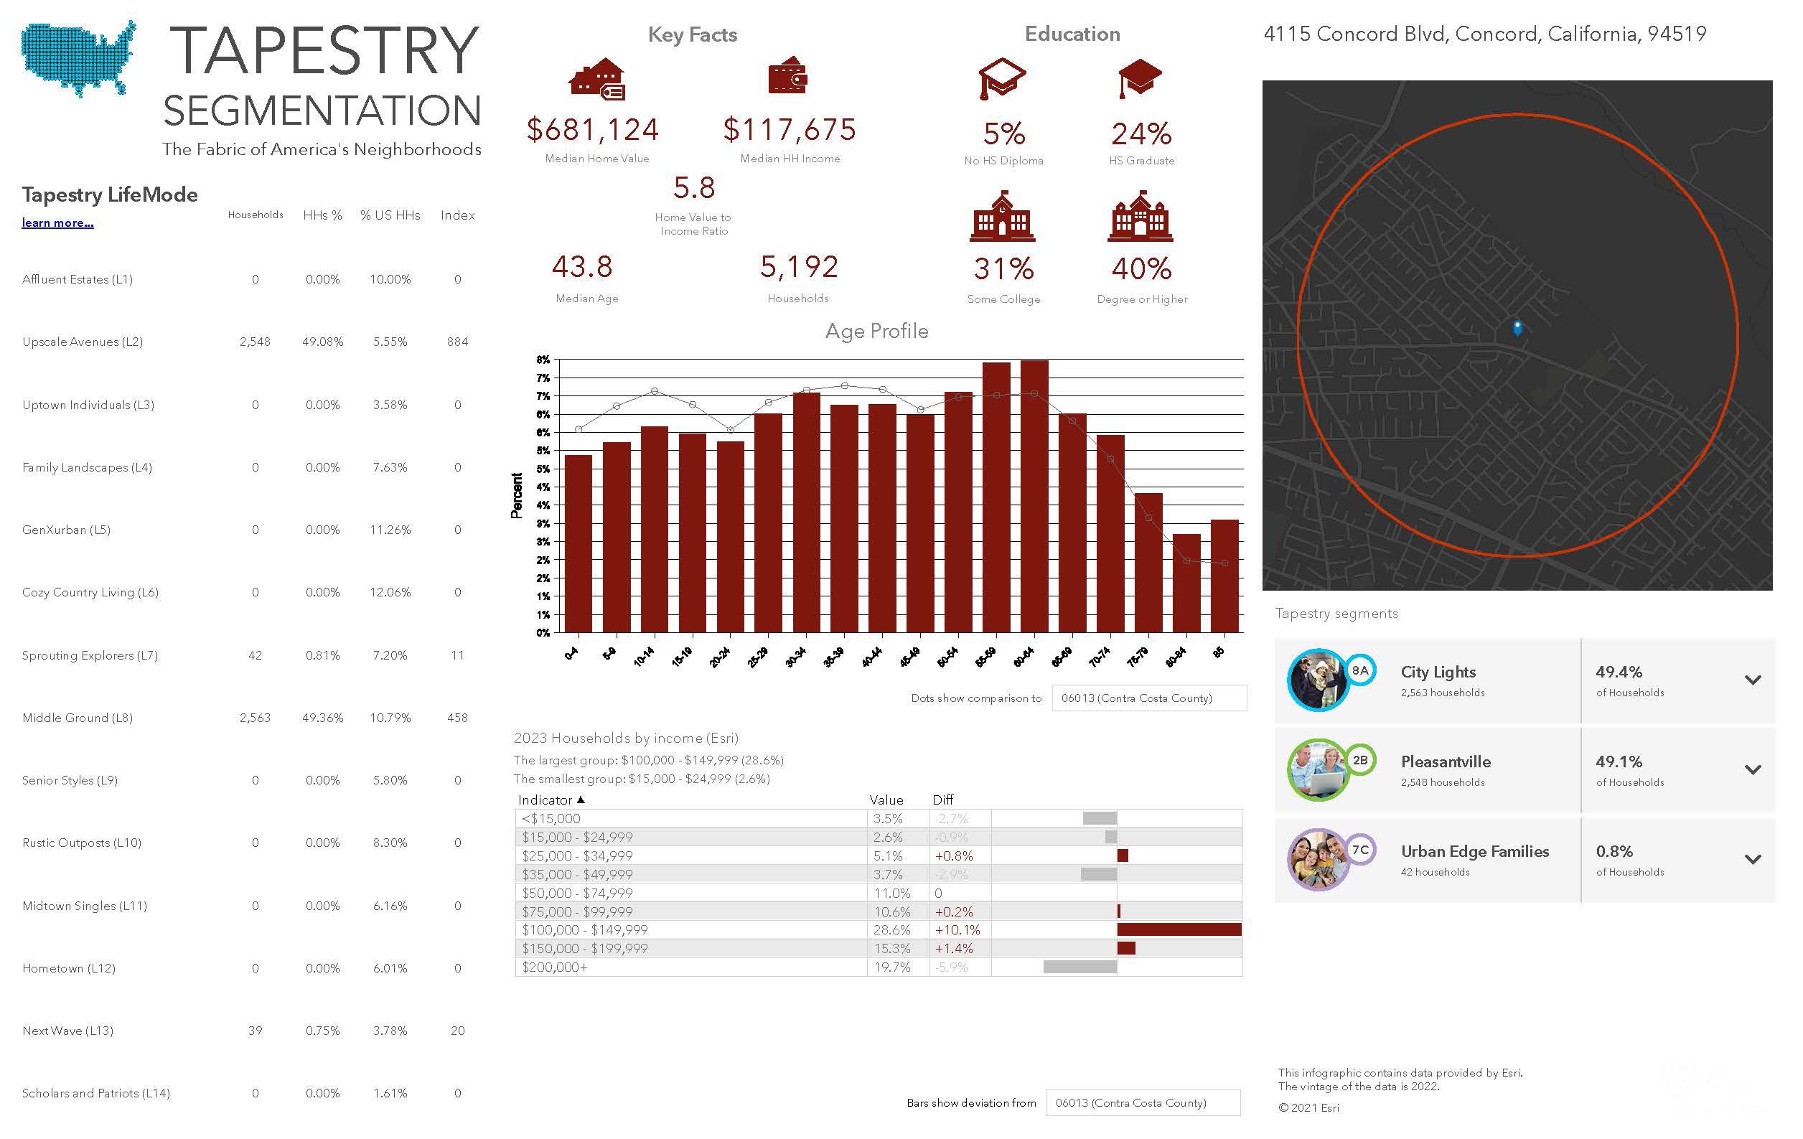The image size is (1803, 1139).
Task: Click the City Lights segment photo
Action: (x=1318, y=680)
